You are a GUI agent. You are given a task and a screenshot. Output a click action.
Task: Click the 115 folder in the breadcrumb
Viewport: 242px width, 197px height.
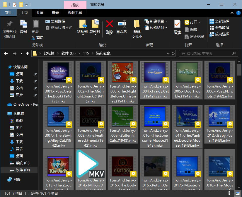point(86,53)
